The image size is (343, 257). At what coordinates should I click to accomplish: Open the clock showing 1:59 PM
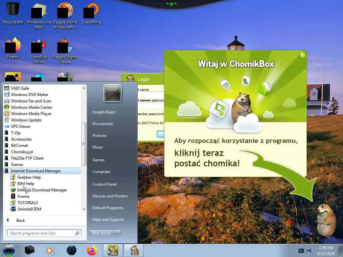(x=326, y=251)
